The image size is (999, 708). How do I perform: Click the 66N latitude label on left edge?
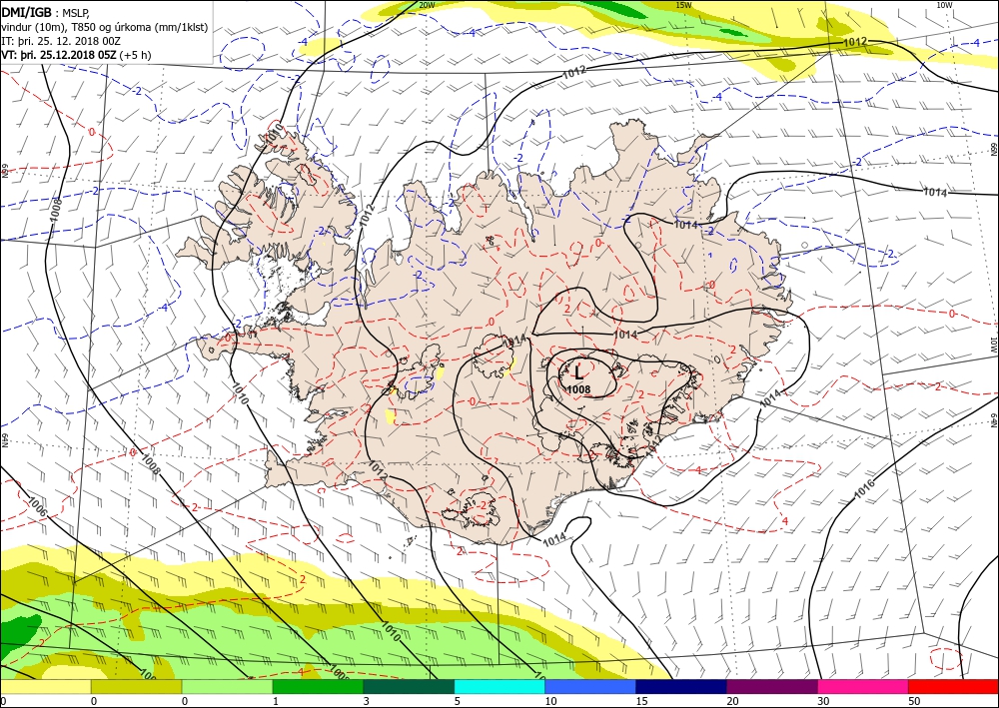click(x=4, y=172)
